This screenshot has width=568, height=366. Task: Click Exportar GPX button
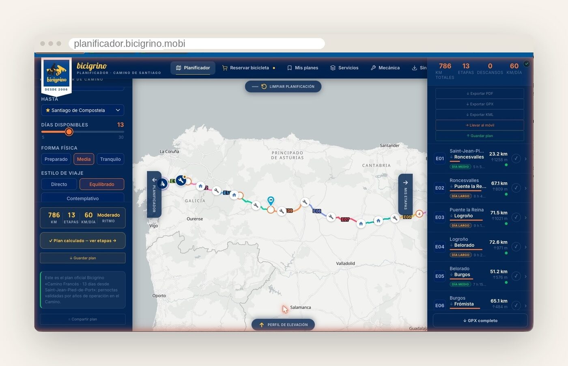tap(480, 104)
